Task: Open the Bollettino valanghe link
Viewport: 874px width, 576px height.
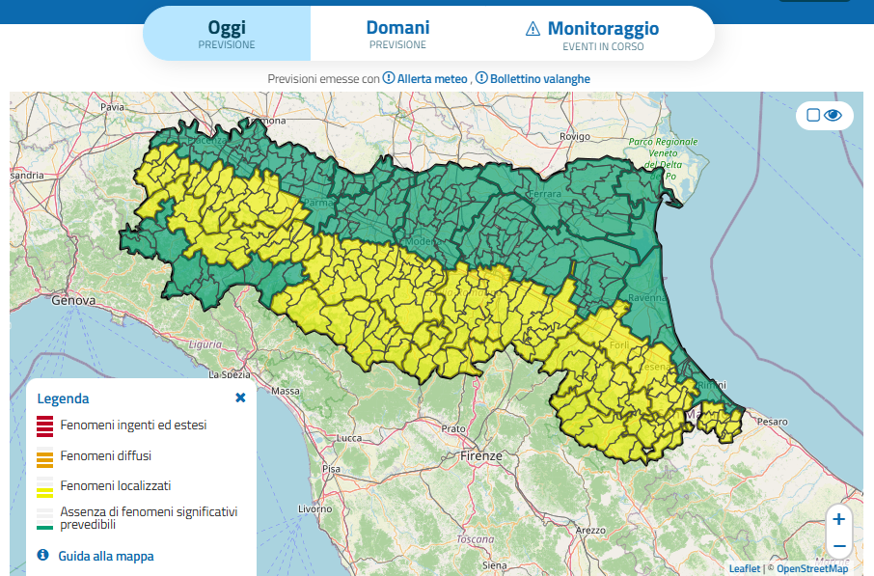Action: coord(539,78)
